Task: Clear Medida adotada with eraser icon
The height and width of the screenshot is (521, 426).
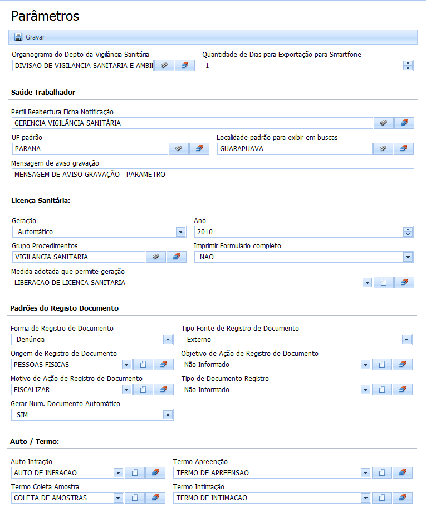Action: click(x=404, y=282)
